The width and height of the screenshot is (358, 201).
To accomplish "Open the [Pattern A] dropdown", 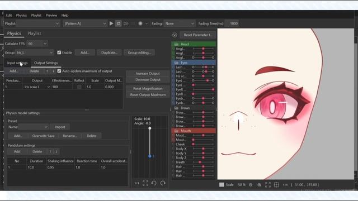I will pyautogui.click(x=84, y=23).
